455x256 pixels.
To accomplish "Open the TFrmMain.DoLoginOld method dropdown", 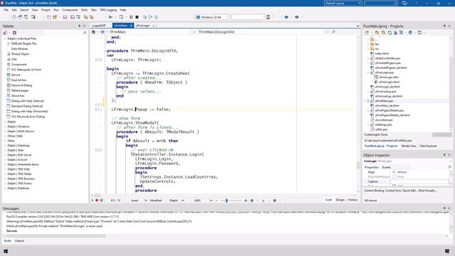I will pyautogui.click(x=327, y=32).
